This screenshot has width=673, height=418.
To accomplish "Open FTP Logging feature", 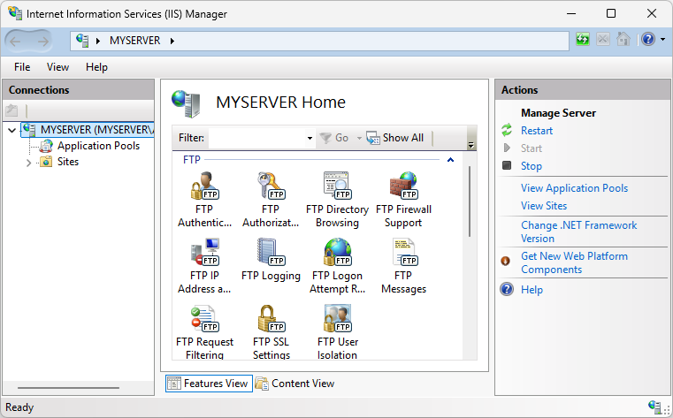I will tap(270, 254).
